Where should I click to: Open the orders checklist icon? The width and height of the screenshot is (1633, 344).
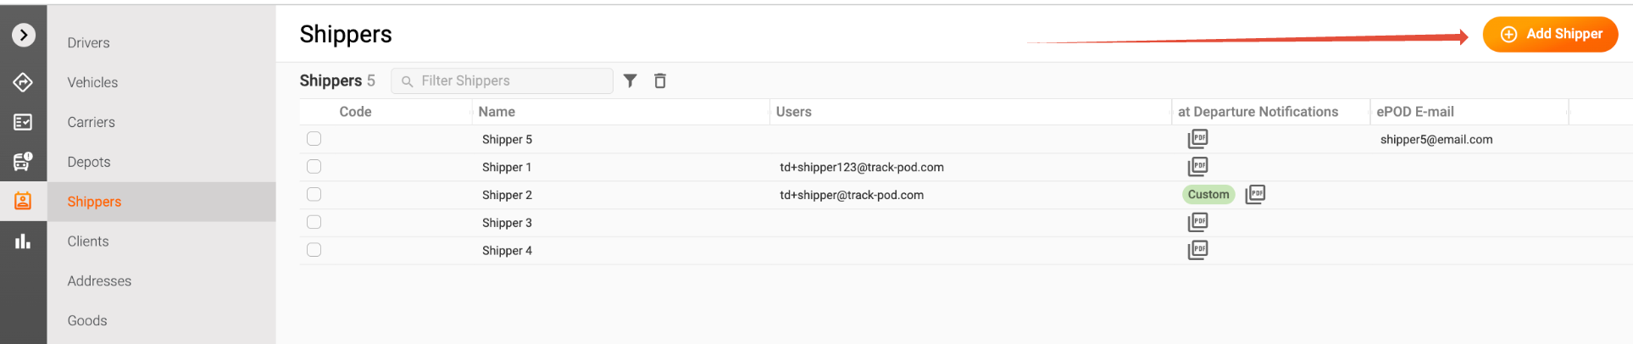23,122
